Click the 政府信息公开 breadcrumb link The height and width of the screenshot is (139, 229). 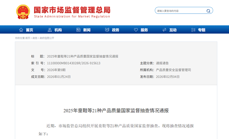[x=47, y=38]
